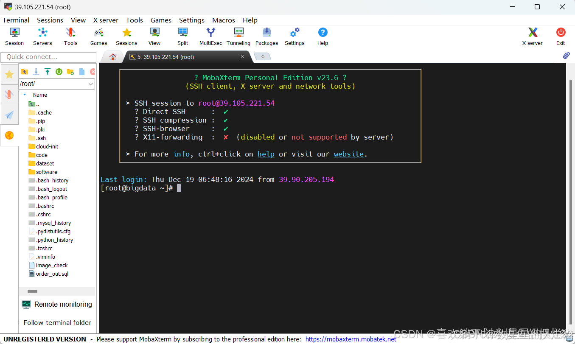
Task: Select the software folder
Action: (43, 172)
